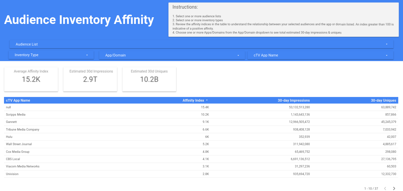Sort by cTV App Name column header

click(x=18, y=100)
